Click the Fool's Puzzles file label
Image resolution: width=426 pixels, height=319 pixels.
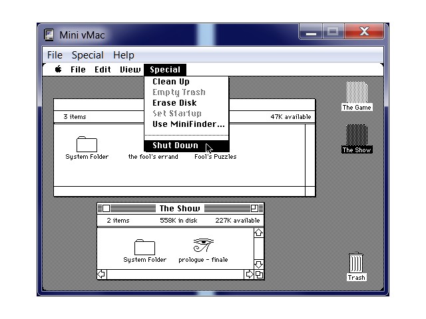pos(216,157)
